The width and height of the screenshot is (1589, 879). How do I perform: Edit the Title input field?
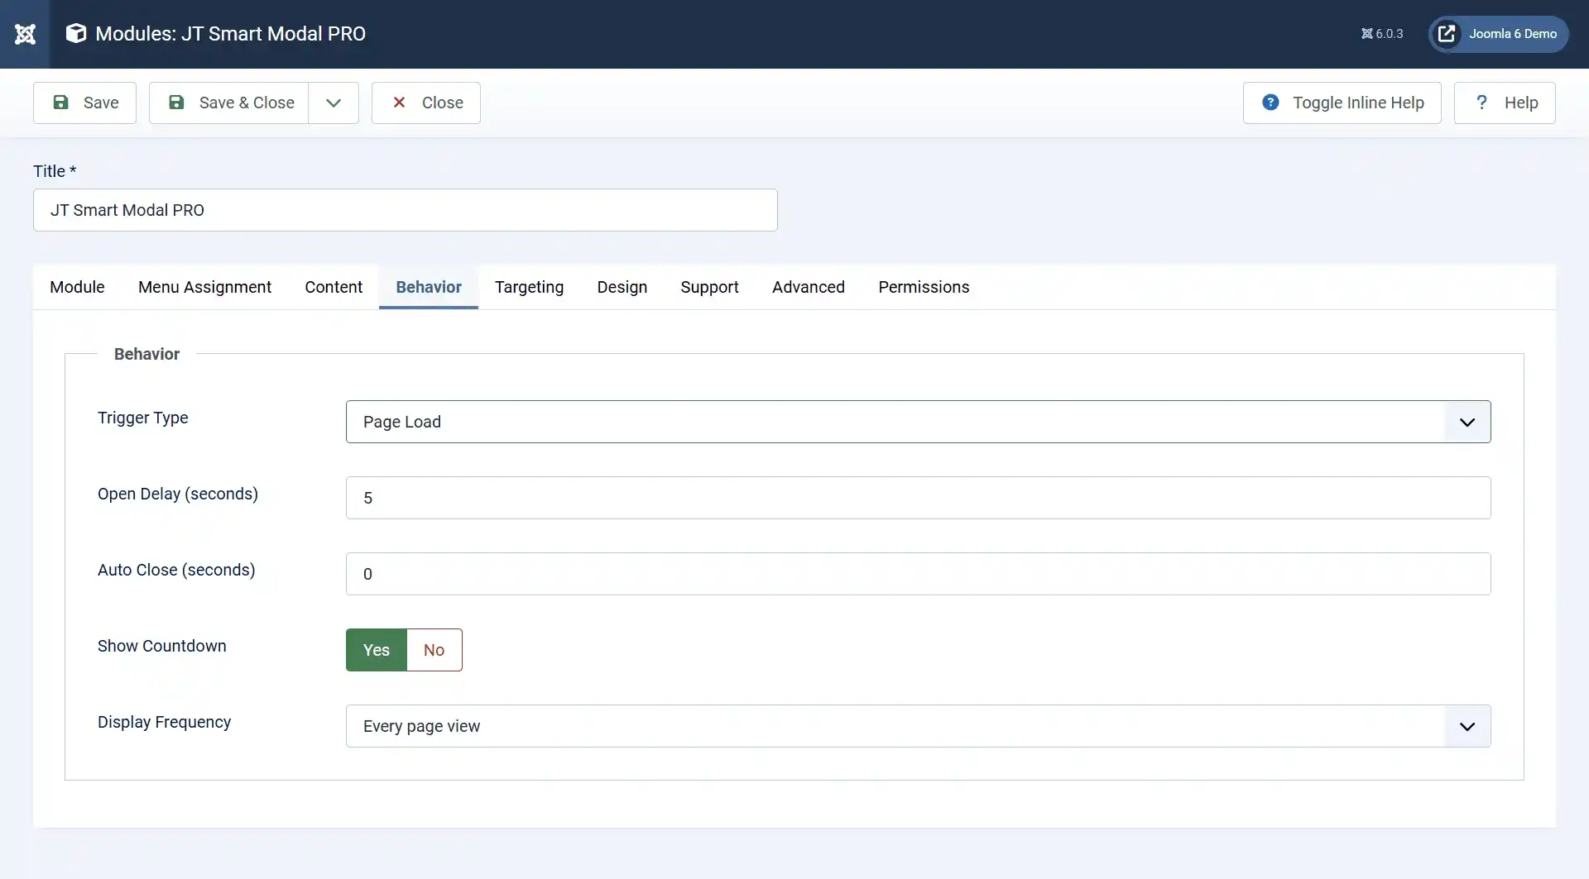point(406,210)
